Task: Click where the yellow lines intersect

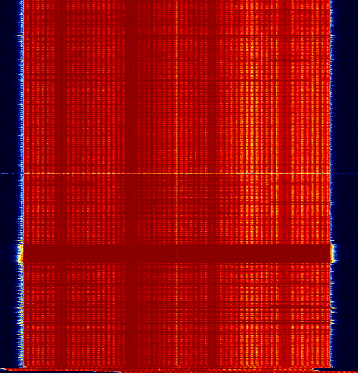Action: pos(177,174)
